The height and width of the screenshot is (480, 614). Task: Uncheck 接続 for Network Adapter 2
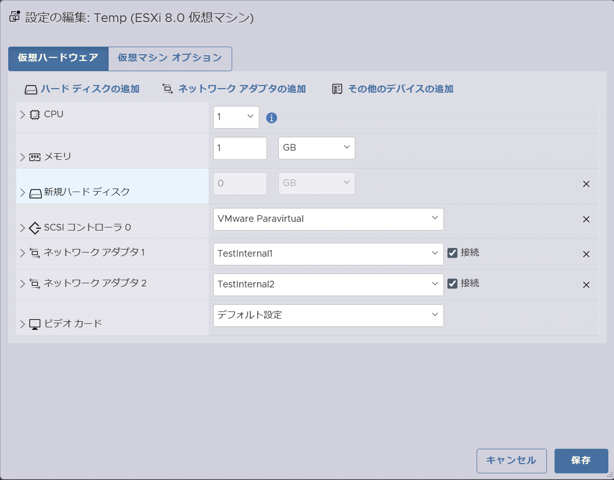[452, 283]
